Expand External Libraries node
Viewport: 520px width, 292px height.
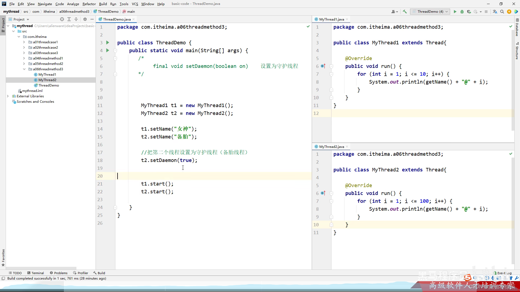8,96
